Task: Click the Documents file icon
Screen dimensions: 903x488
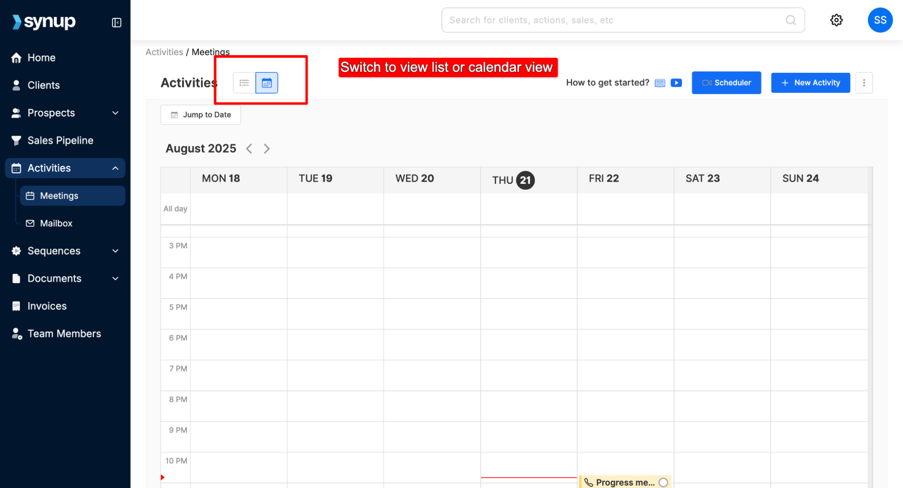Action: tap(16, 278)
